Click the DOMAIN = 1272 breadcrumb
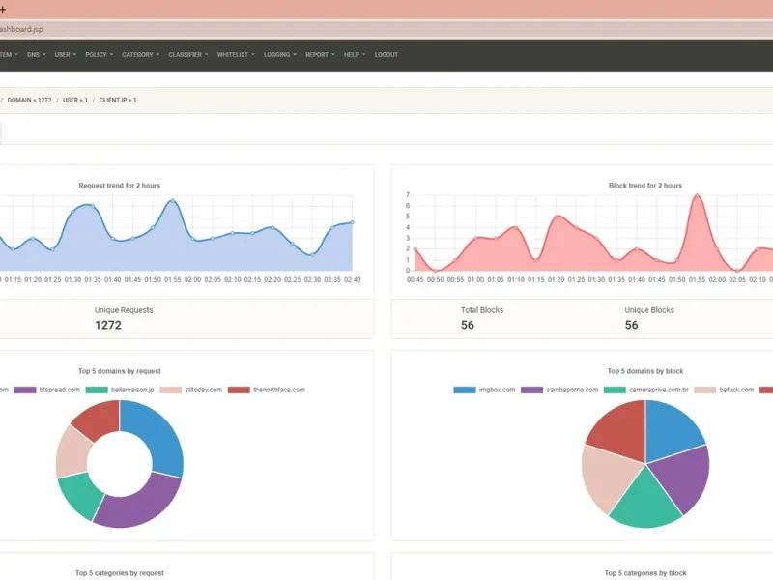Viewport: 773px width, 580px height. (x=29, y=100)
